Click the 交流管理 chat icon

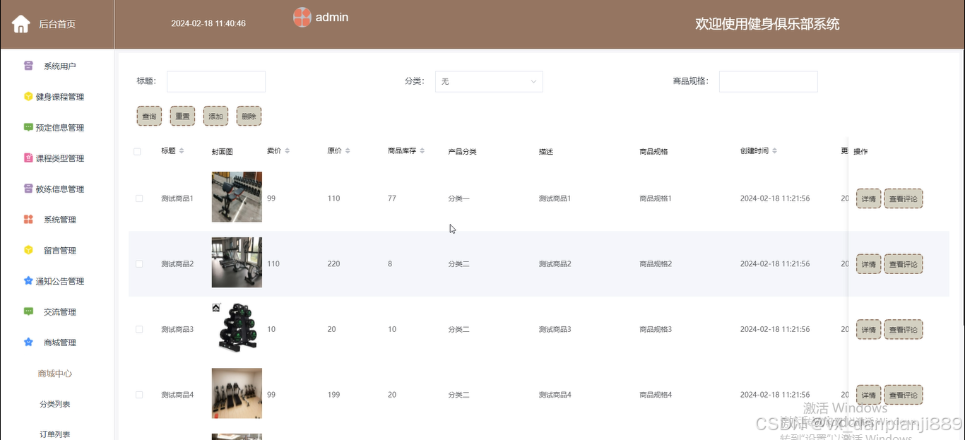coord(28,311)
